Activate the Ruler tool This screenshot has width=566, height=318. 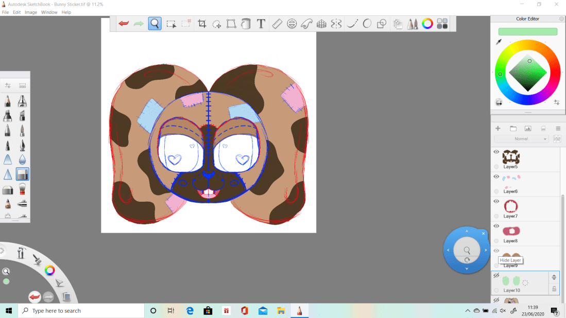277,24
